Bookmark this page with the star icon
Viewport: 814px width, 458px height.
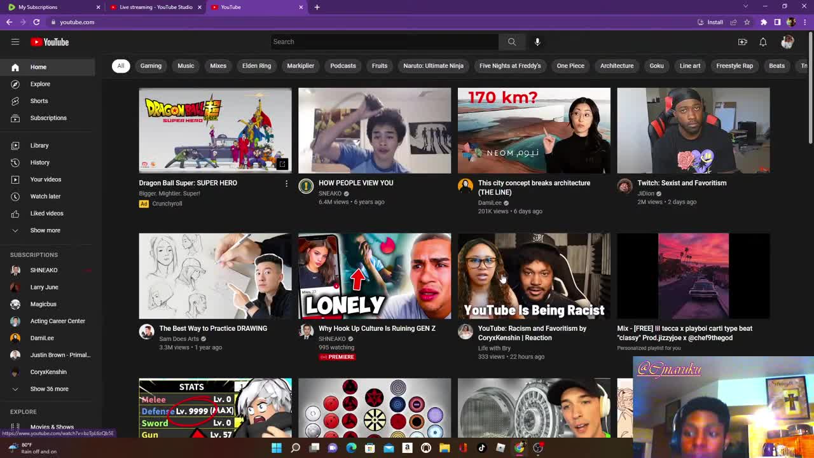(x=747, y=22)
